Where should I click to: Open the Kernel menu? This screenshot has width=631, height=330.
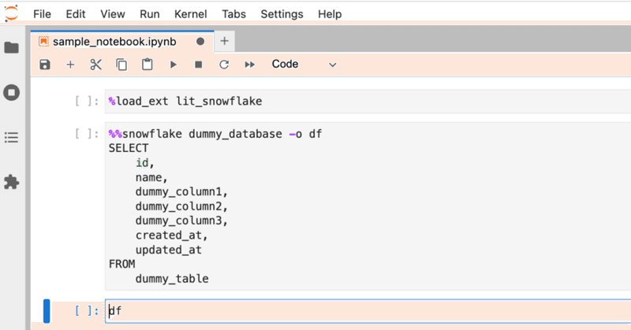190,14
